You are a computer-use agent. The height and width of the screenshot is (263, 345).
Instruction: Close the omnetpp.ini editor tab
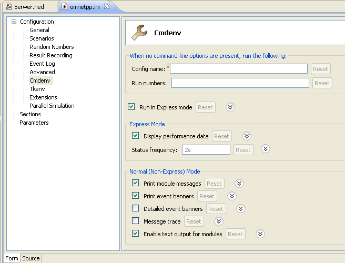pyautogui.click(x=107, y=7)
